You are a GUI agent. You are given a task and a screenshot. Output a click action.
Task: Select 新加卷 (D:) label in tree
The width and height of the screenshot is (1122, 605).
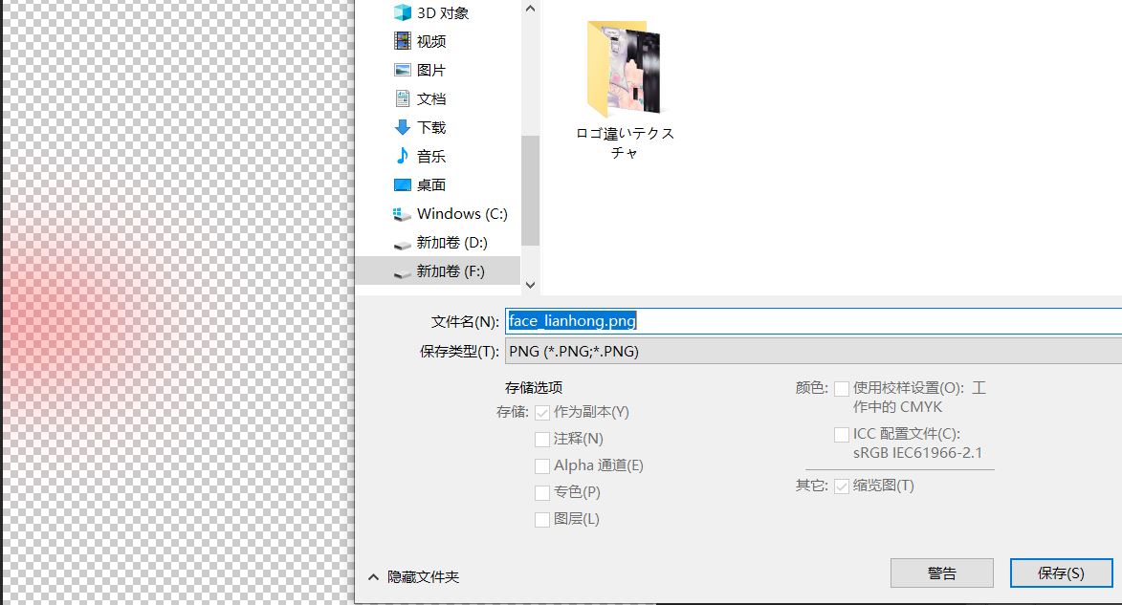452,243
